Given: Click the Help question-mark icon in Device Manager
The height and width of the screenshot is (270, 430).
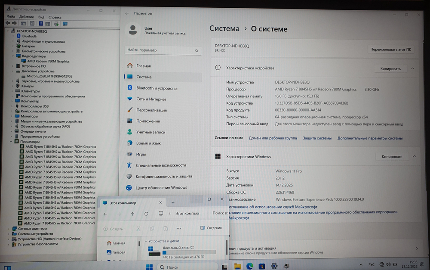Looking at the screenshot, I should coord(41,24).
